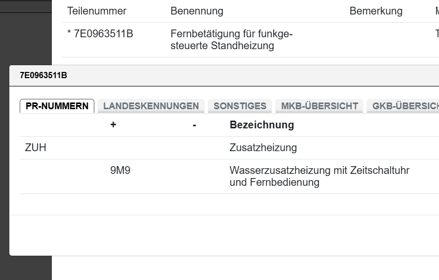
Task: Select the ZUH PR-family row code
Action: tap(36, 148)
